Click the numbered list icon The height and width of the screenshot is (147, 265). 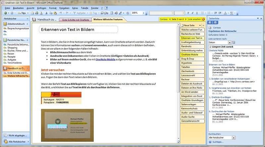pos(209,13)
